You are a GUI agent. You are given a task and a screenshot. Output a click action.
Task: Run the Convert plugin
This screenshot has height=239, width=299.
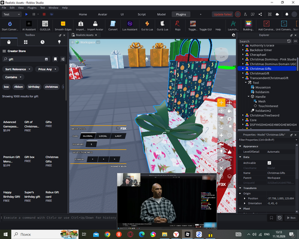113,26
